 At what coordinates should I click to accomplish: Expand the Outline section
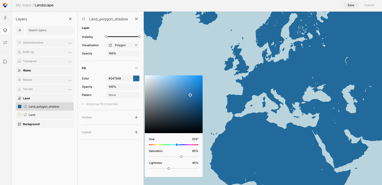click(136, 117)
